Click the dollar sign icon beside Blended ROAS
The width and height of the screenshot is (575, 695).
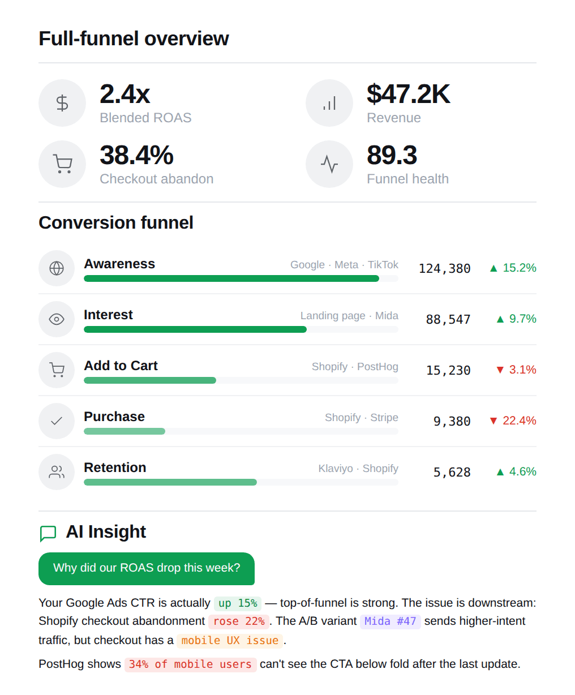point(62,103)
